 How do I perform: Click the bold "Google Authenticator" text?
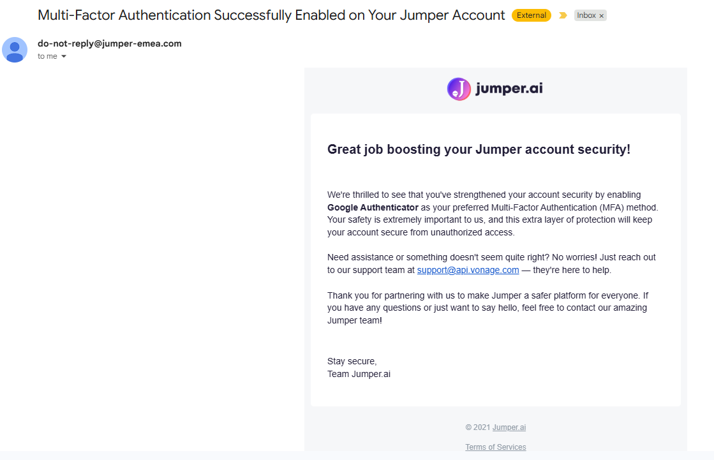pyautogui.click(x=373, y=208)
